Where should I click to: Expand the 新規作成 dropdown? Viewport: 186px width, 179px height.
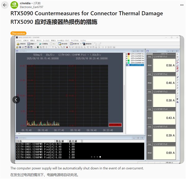point(81,44)
